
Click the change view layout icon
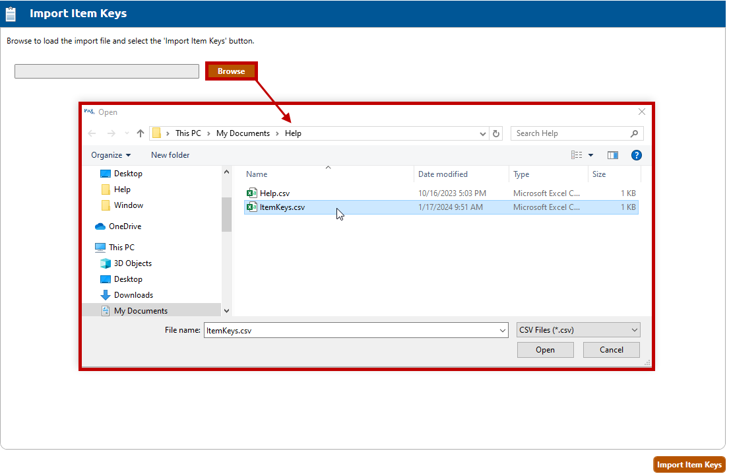577,155
